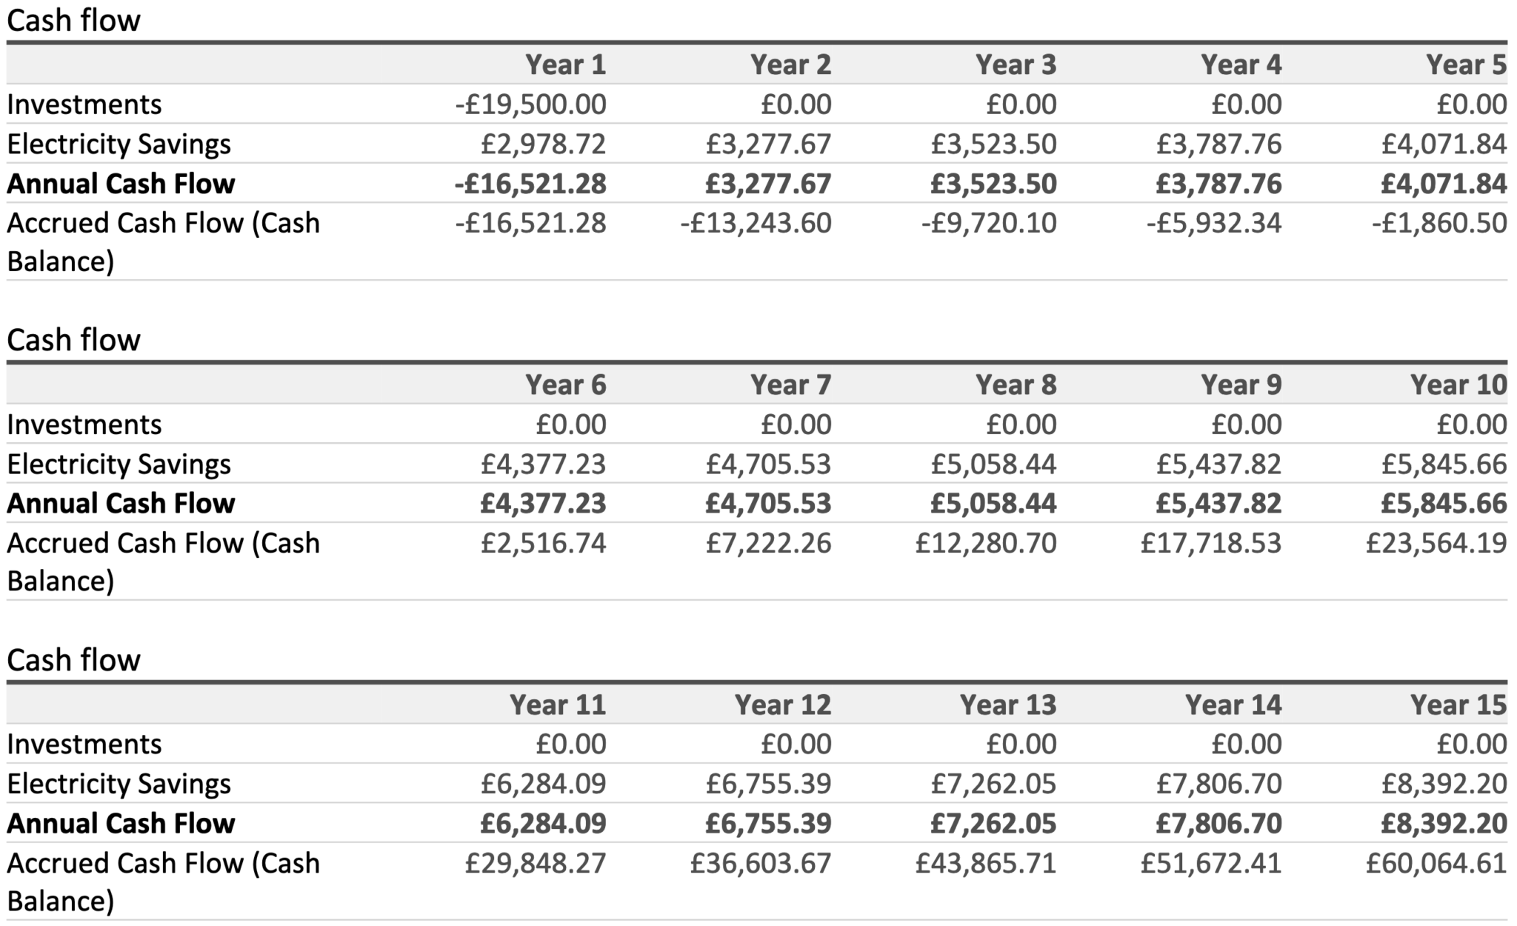
Task: Click the -£1,860.50 cash balance cell
Action: (1438, 223)
